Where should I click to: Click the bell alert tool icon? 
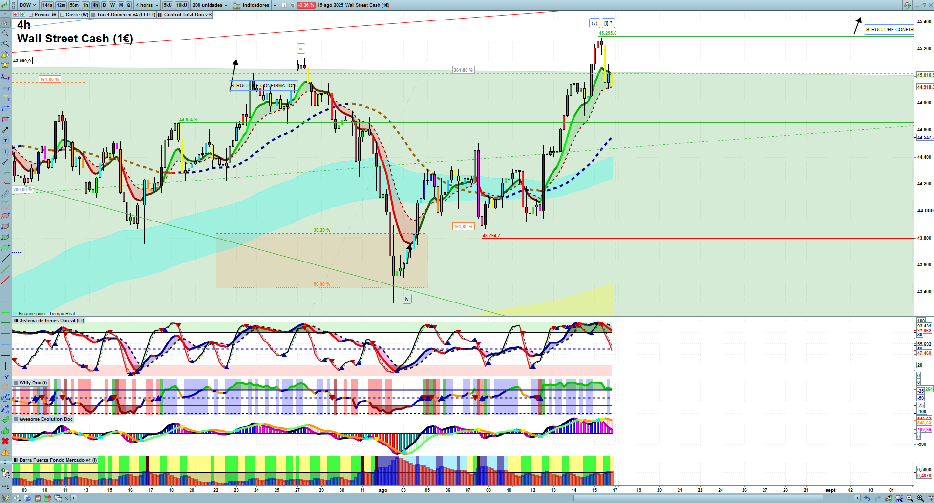pyautogui.click(x=5, y=65)
